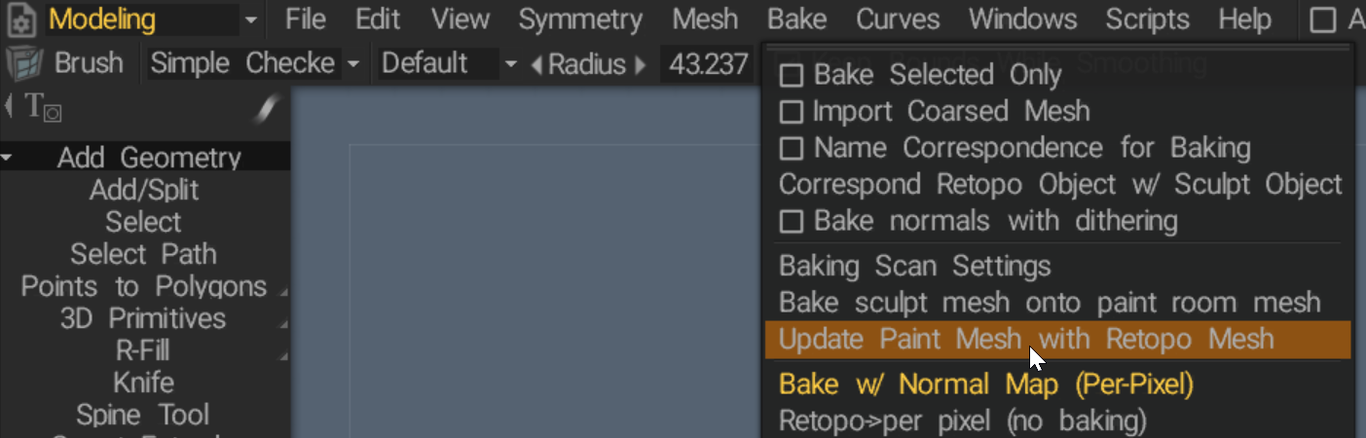
Task: Enable the Bake Selected Only checkbox
Action: pos(793,75)
